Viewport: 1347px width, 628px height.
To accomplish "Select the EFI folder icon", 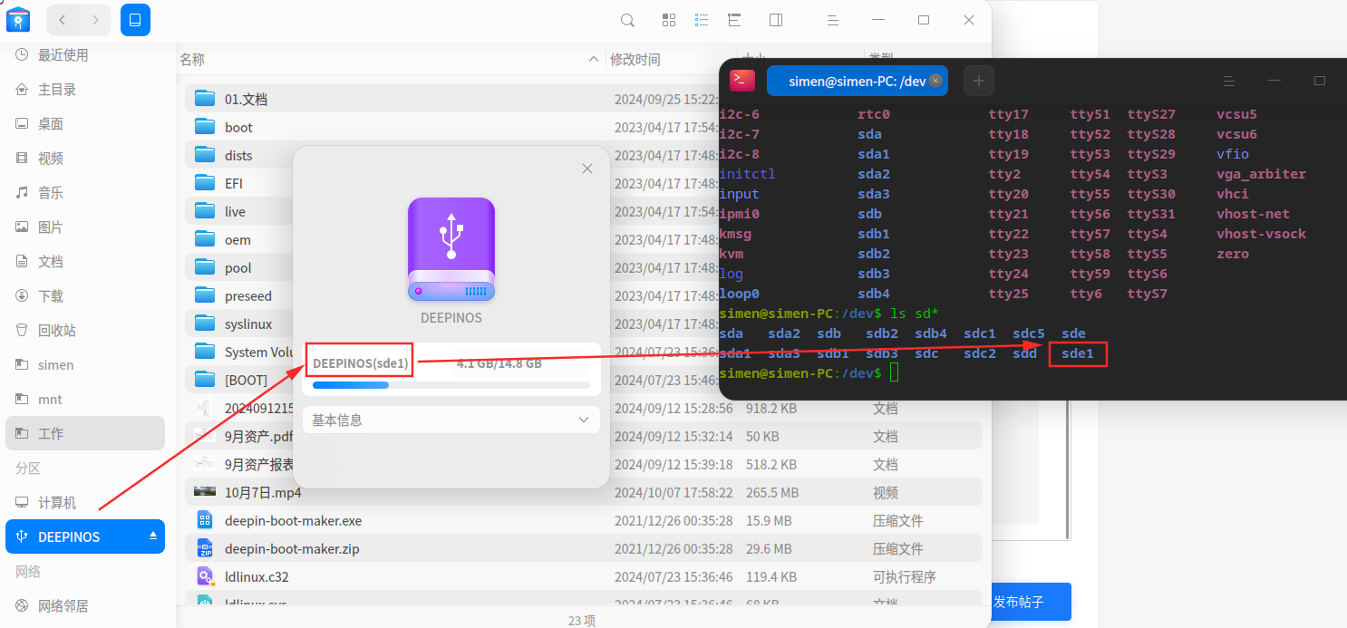I will pos(205,183).
